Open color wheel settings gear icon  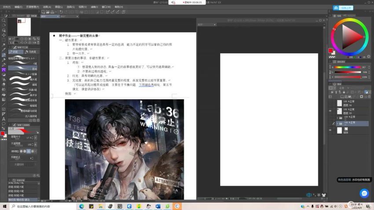coord(369,57)
